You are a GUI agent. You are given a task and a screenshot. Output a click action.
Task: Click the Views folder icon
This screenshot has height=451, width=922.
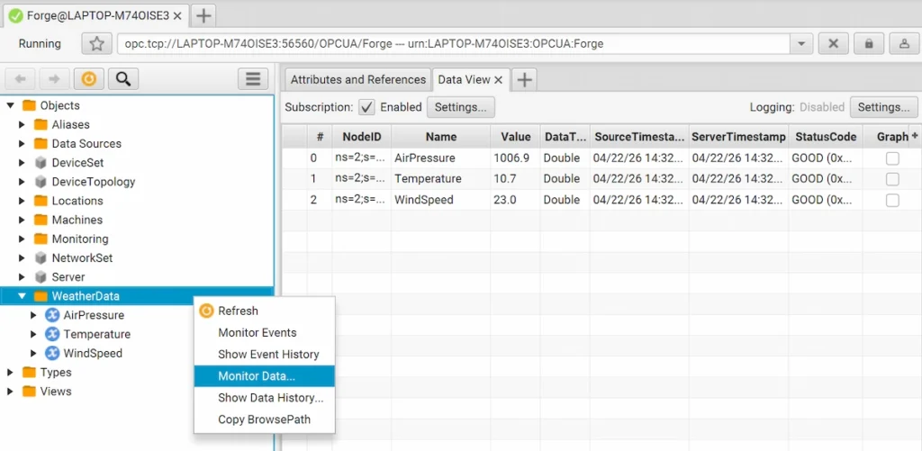coord(29,392)
